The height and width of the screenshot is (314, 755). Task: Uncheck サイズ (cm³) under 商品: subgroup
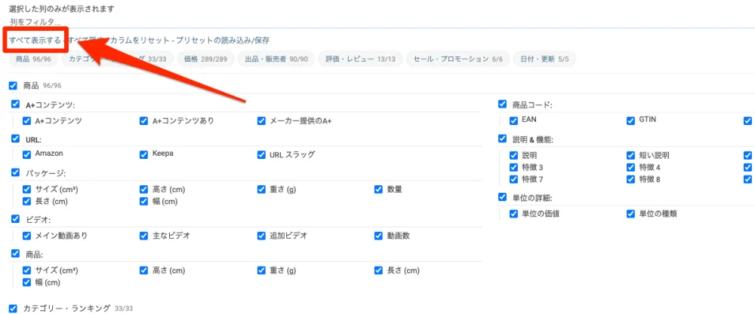pyautogui.click(x=26, y=270)
